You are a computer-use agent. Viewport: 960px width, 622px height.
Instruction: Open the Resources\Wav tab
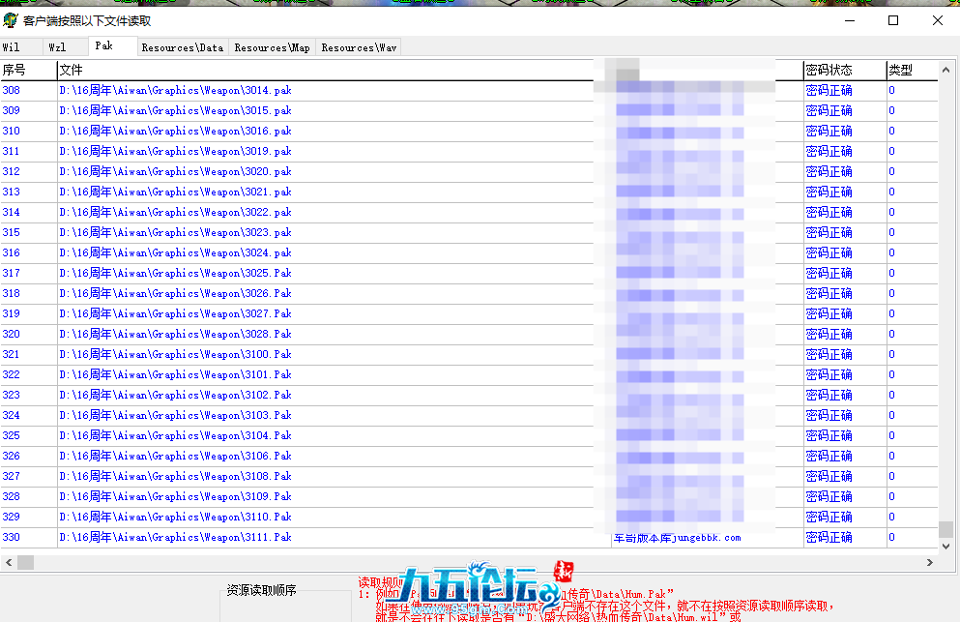tap(359, 47)
